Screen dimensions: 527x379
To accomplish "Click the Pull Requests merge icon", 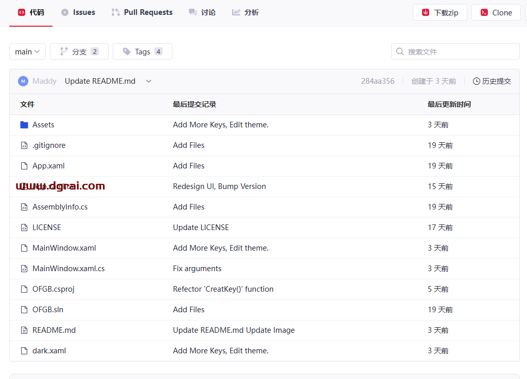I will [116, 12].
